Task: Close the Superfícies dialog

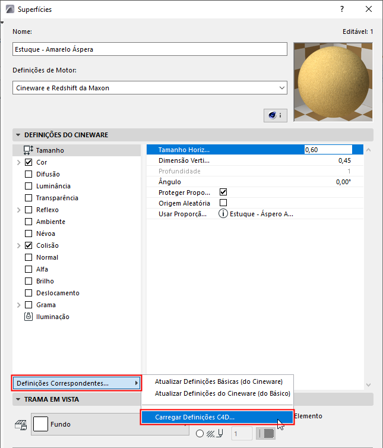Action: (369, 9)
